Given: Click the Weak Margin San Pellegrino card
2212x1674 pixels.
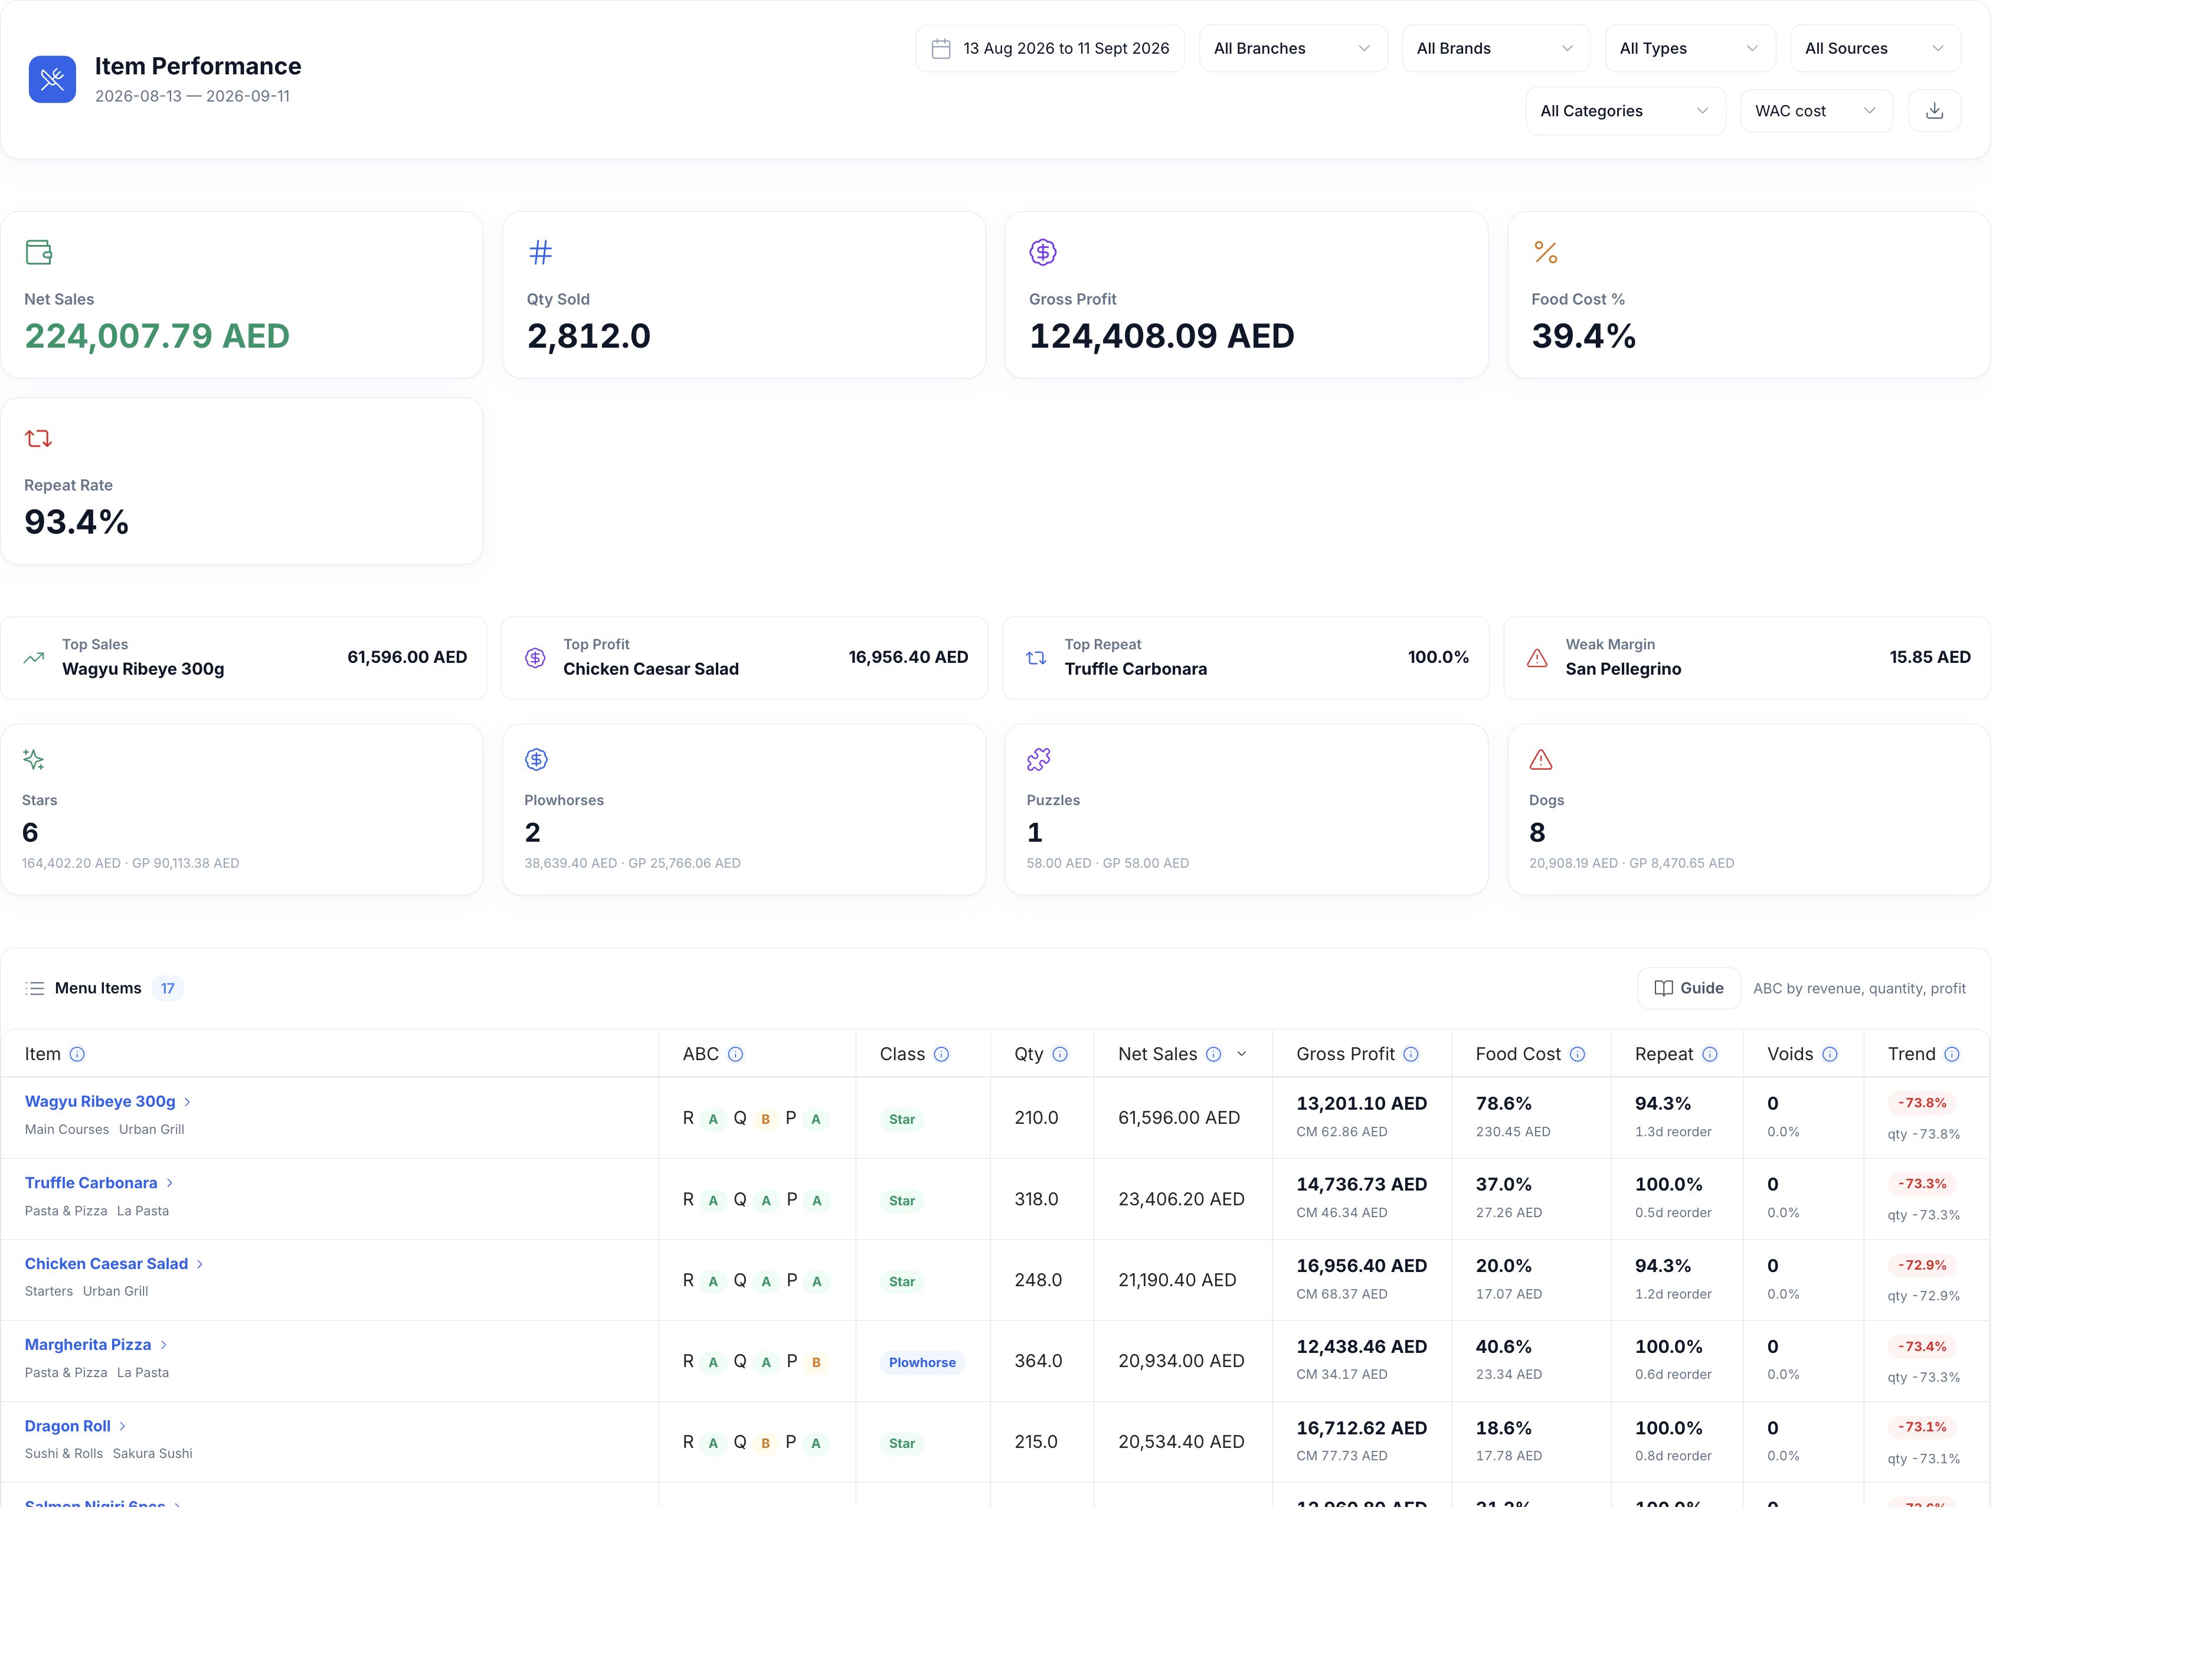Looking at the screenshot, I should (x=1746, y=658).
